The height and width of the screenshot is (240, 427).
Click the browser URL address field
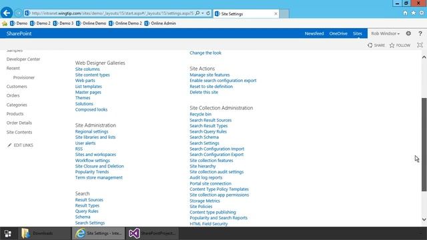[x=113, y=13]
